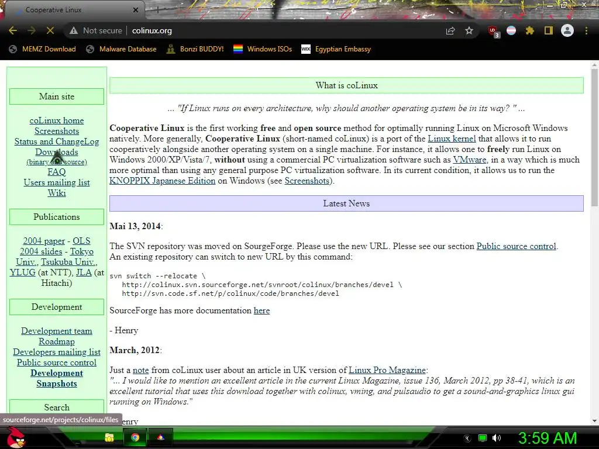Screen dimensions: 599x449
Task: Open the triangle app taskbar icon
Action: 160,437
